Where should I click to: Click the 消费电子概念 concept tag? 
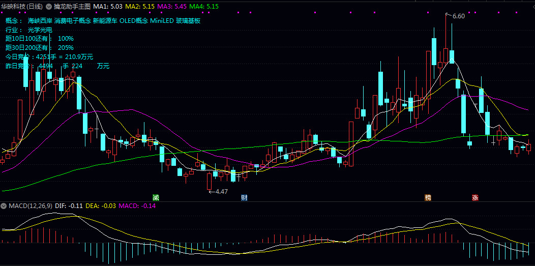pos(73,21)
